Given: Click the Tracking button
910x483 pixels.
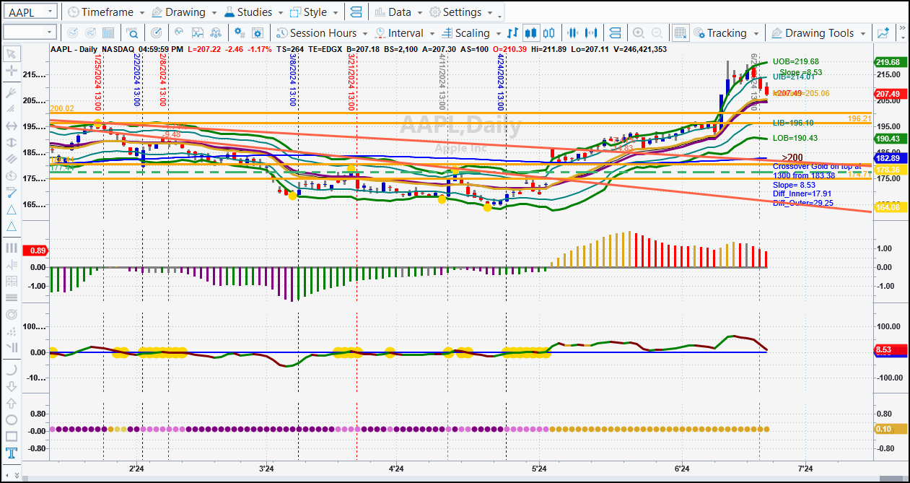Looking at the screenshot, I should coord(720,32).
